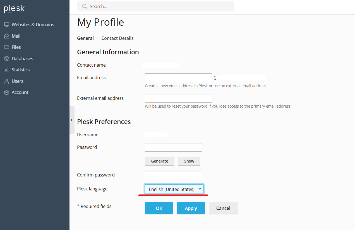
Task: Switch to the Contact Details tab
Action: coord(117,38)
